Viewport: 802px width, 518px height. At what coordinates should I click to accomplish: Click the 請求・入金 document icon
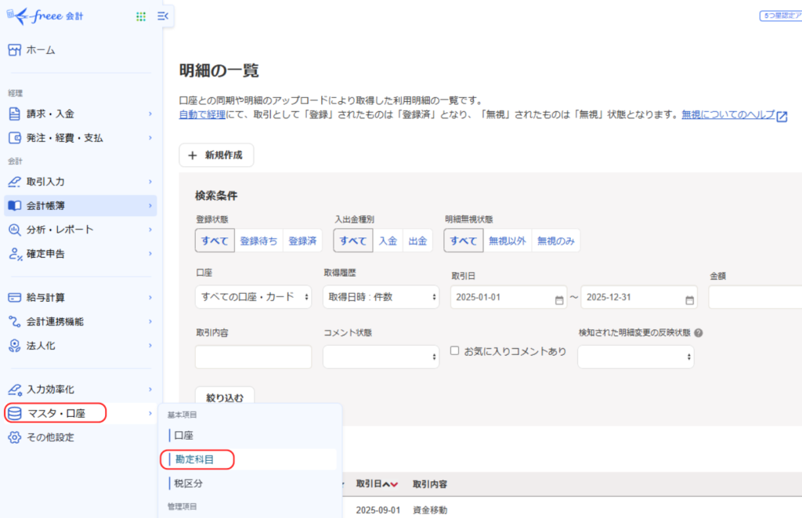(x=14, y=114)
